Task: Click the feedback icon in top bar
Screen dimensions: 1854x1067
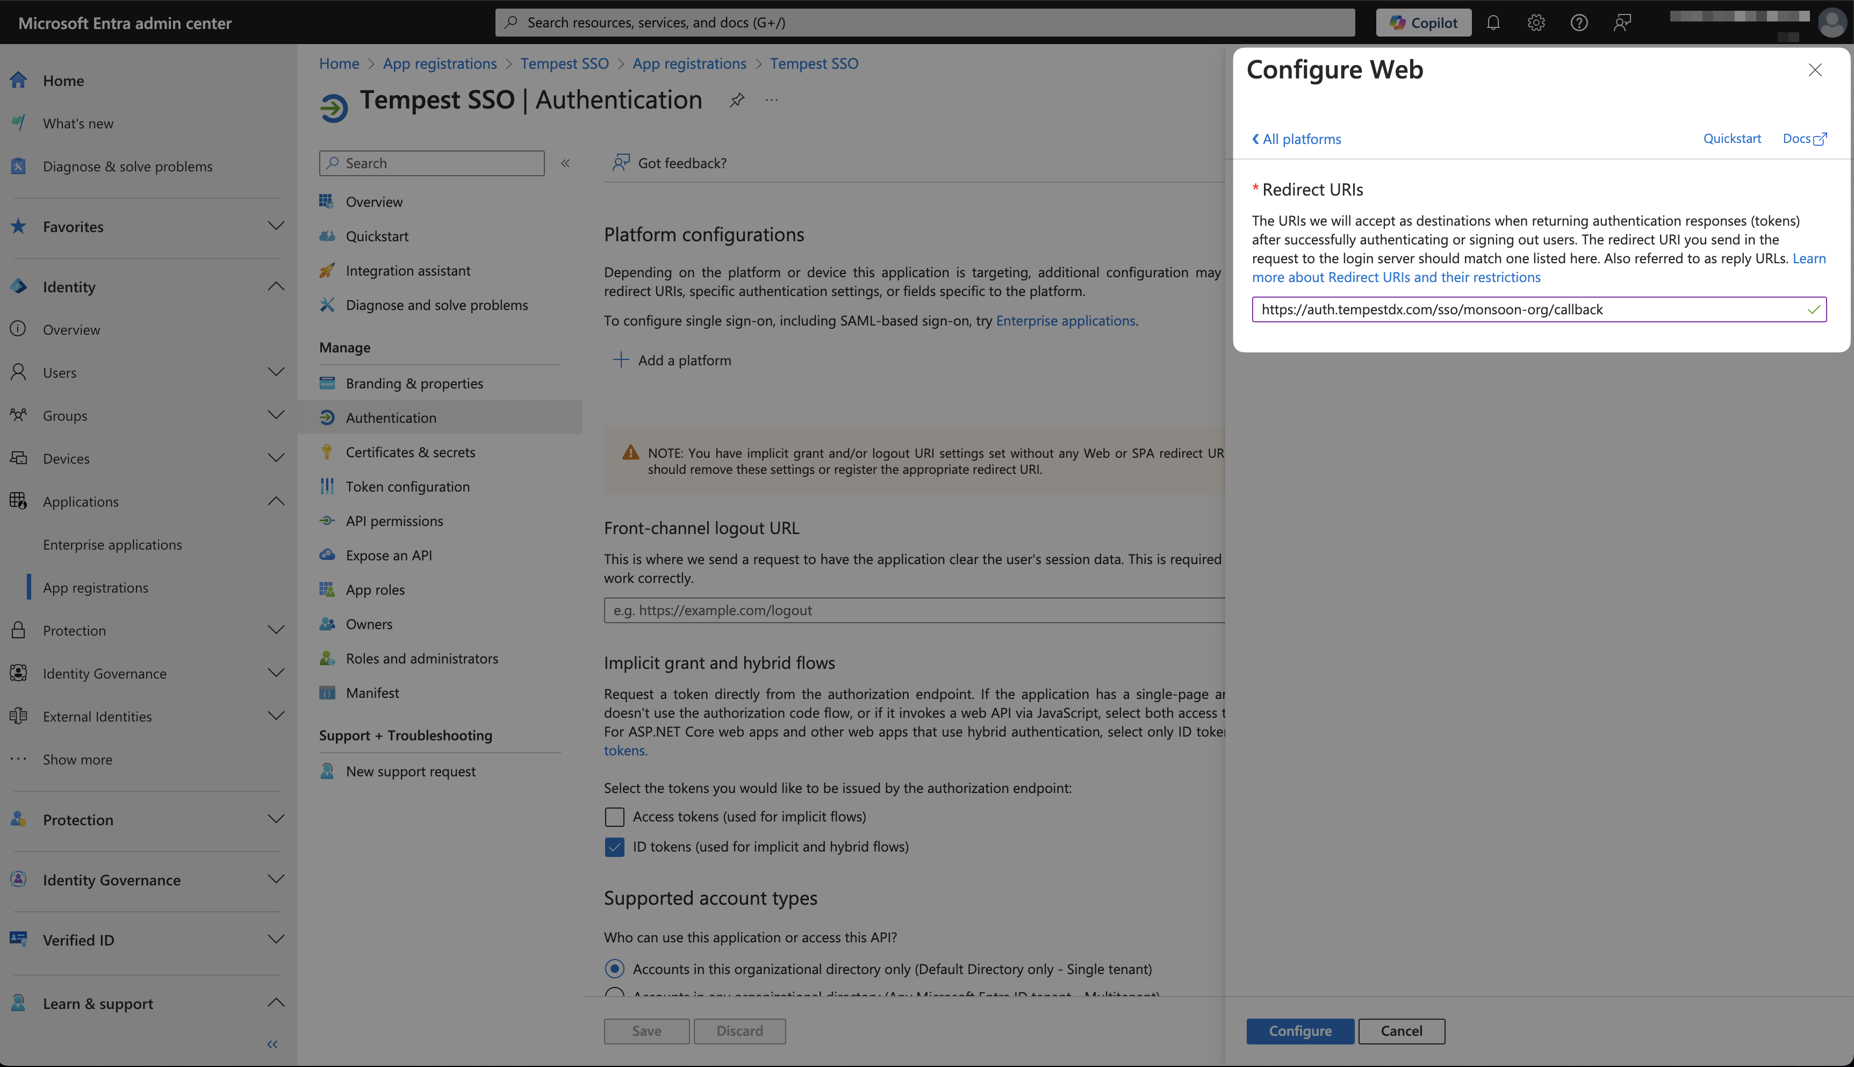Action: pos(1622,23)
